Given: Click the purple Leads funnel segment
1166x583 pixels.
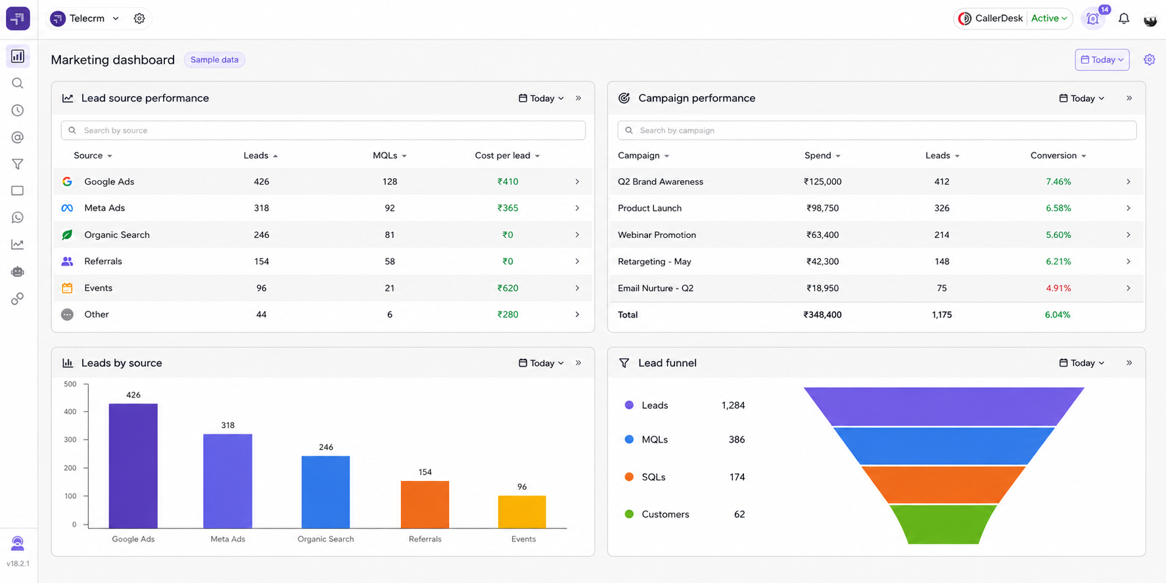Looking at the screenshot, I should 943,406.
